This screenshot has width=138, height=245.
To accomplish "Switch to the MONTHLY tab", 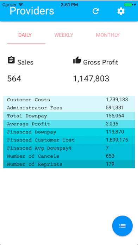I will click(x=108, y=35).
